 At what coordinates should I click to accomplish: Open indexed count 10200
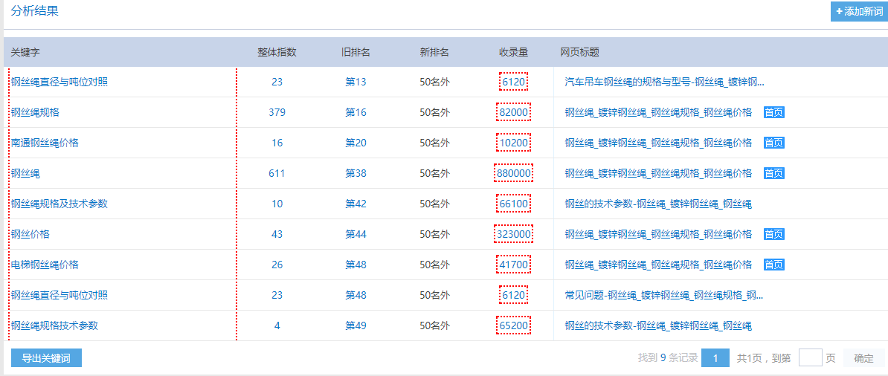(514, 143)
